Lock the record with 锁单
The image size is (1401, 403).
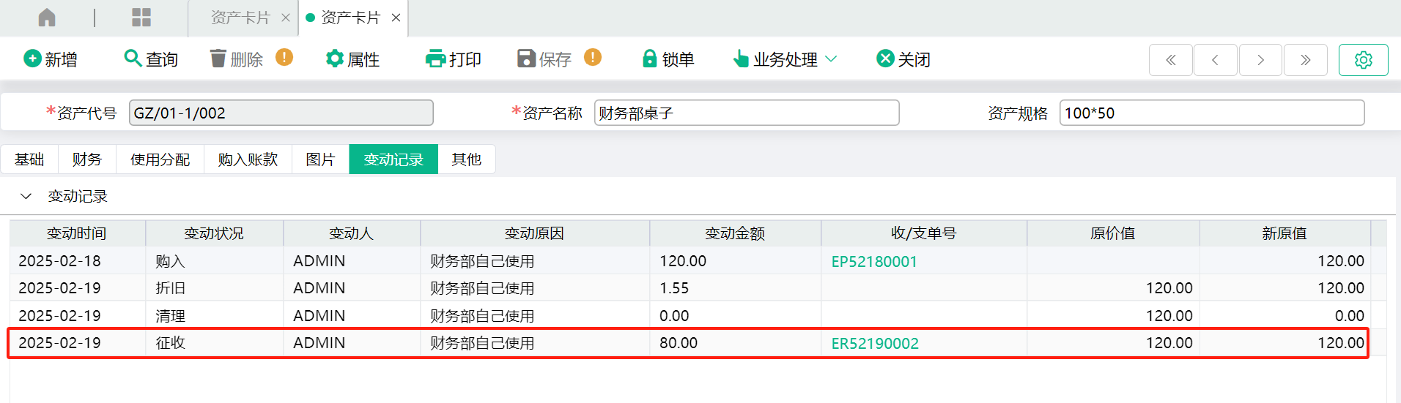[668, 59]
